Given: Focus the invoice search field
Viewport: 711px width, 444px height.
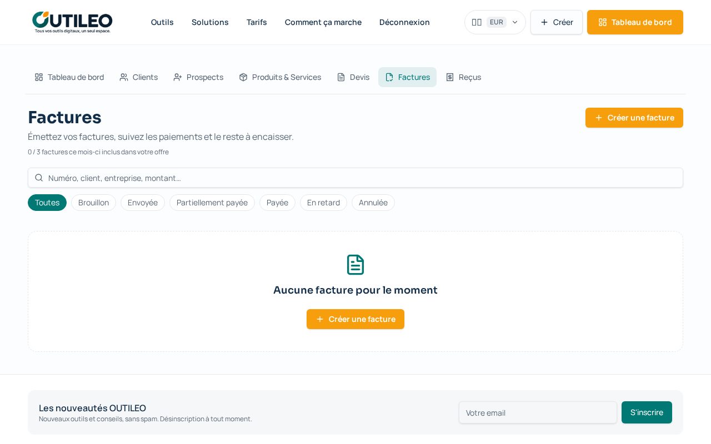Looking at the screenshot, I should click(355, 178).
